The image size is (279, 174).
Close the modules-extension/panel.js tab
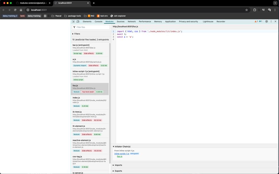point(49,3)
